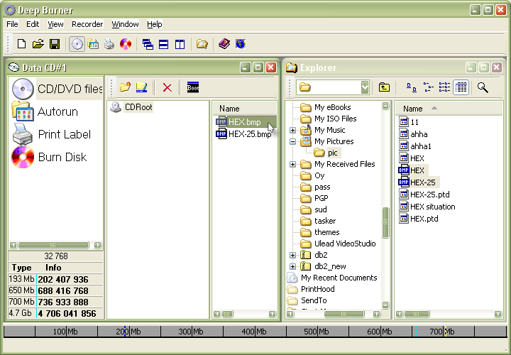Click the Explorer search magnifier icon
511x355 pixels.
point(483,87)
